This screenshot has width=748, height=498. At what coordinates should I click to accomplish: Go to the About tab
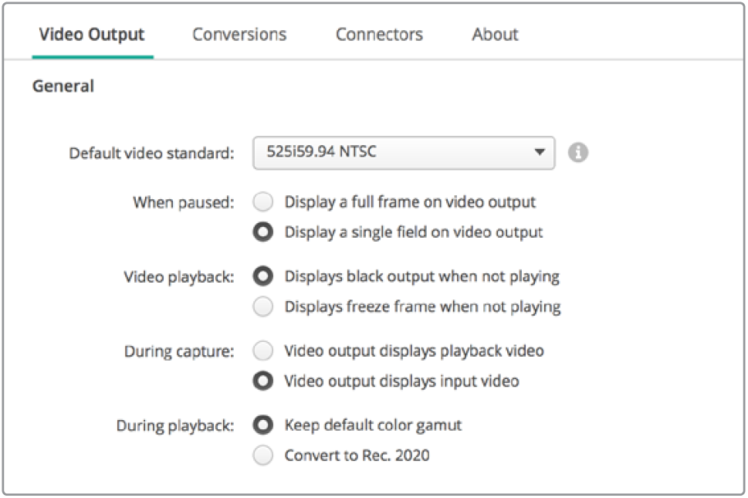click(x=495, y=35)
